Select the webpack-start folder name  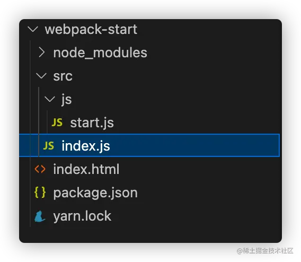pyautogui.click(x=91, y=29)
